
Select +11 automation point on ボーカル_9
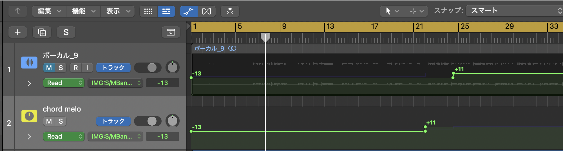point(453,73)
